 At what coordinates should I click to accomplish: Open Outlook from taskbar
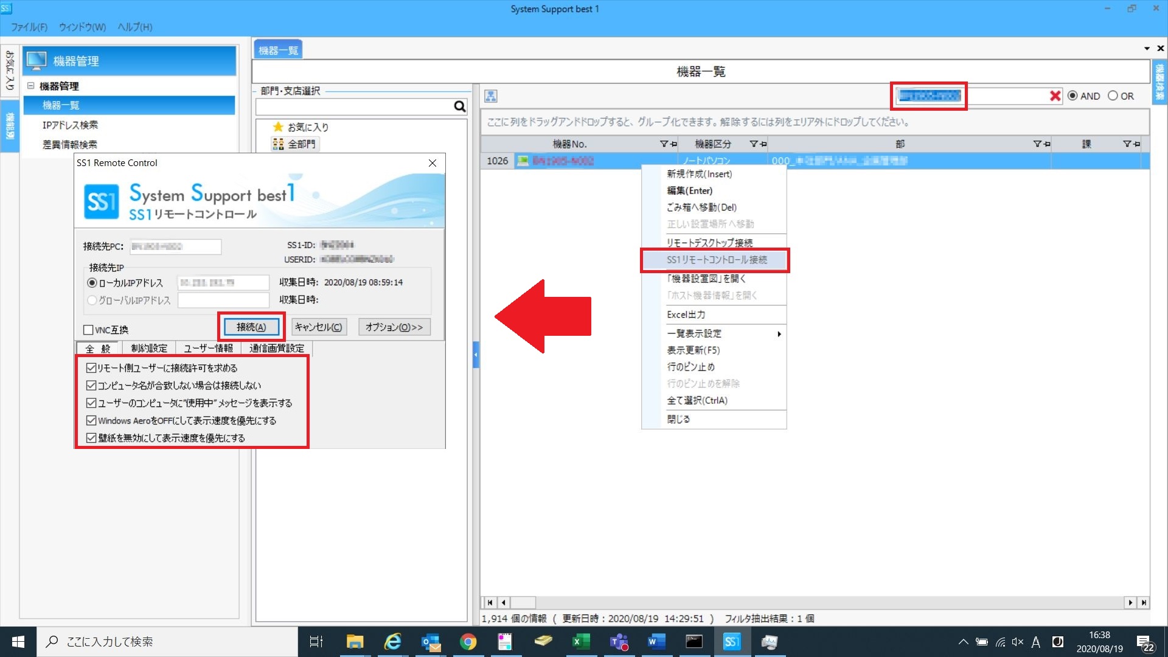pyautogui.click(x=431, y=642)
